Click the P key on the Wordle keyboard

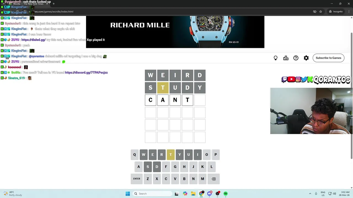(216, 155)
